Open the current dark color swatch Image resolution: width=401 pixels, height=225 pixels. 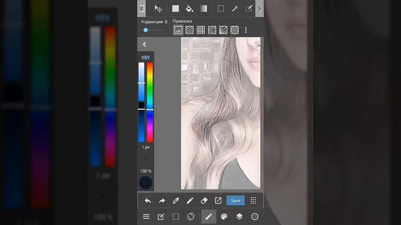point(145,182)
